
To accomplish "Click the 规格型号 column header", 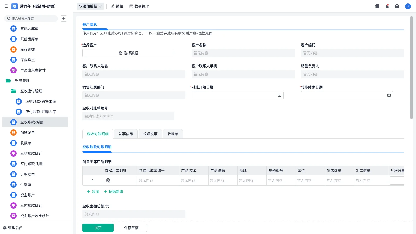I will (281, 171).
